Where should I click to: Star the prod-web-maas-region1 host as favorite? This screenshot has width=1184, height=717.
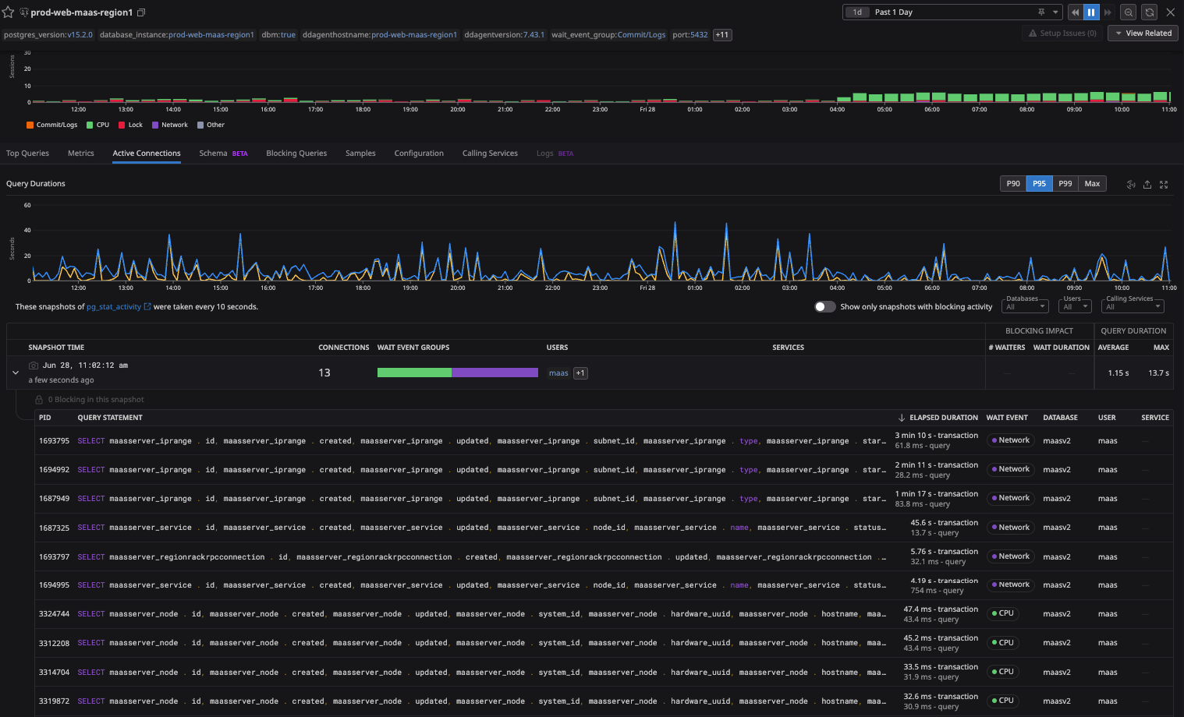pyautogui.click(x=9, y=12)
